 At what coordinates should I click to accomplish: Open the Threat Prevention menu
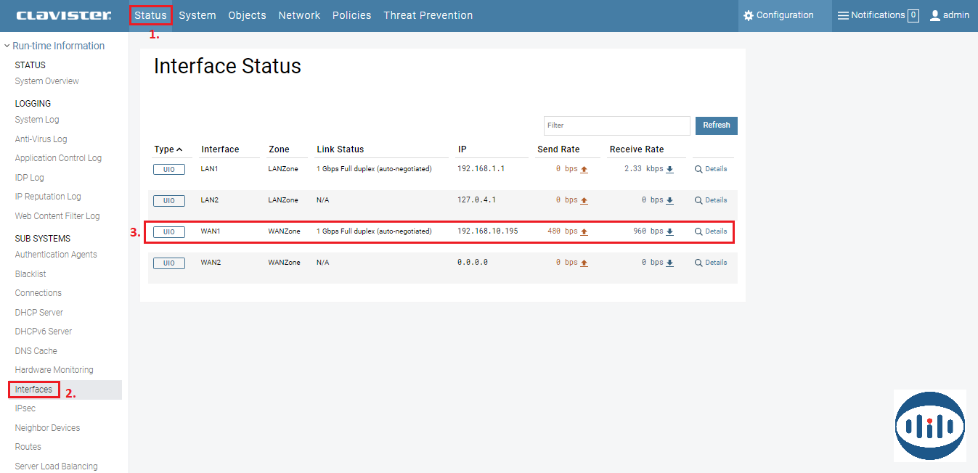coord(428,15)
